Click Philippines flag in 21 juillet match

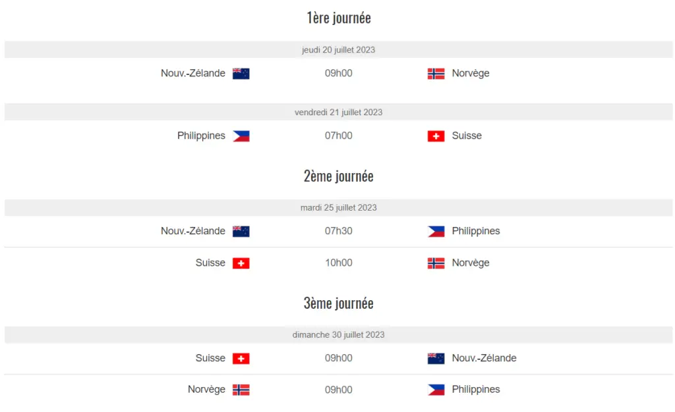click(241, 136)
